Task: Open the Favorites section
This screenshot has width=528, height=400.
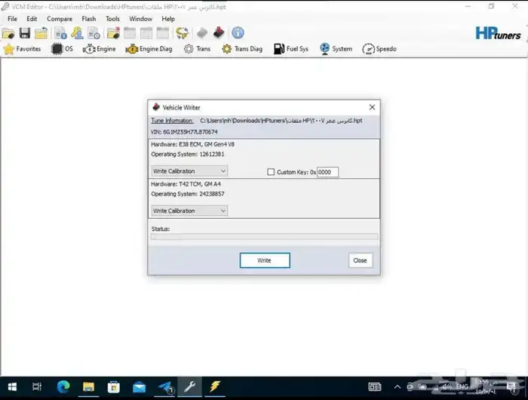Action: pyautogui.click(x=22, y=49)
